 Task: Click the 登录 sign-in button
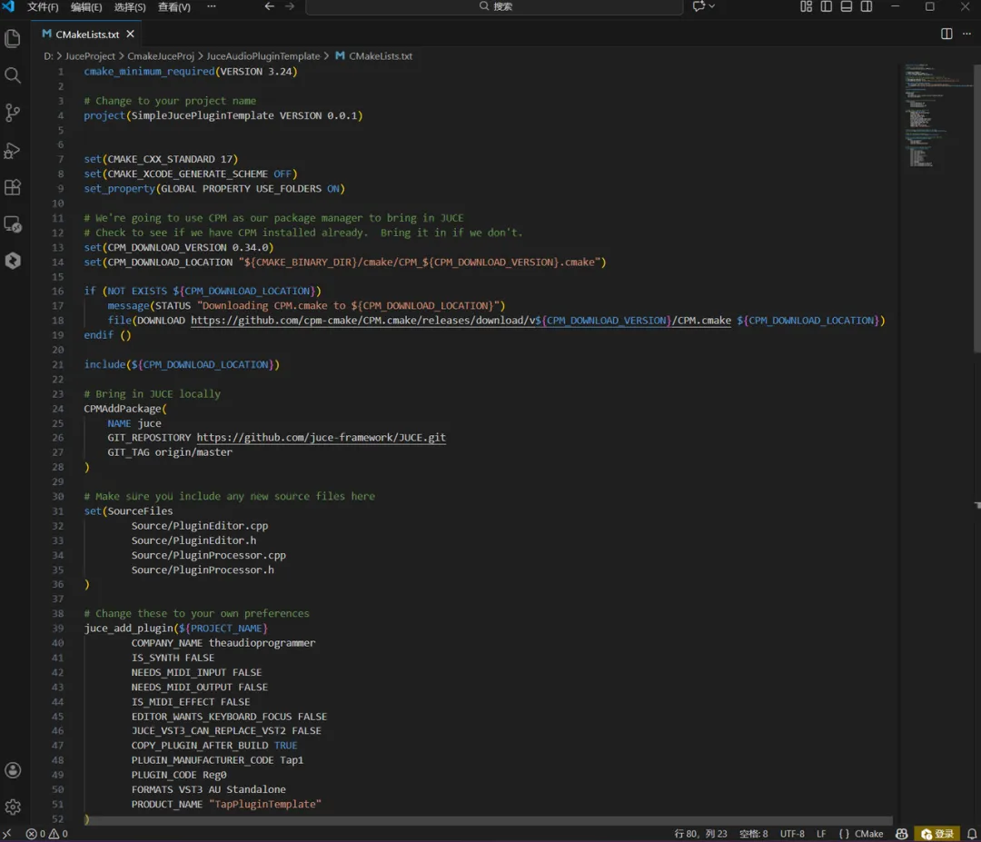point(937,834)
